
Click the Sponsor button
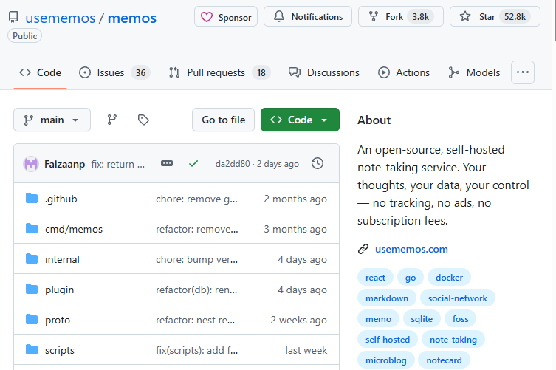(226, 17)
